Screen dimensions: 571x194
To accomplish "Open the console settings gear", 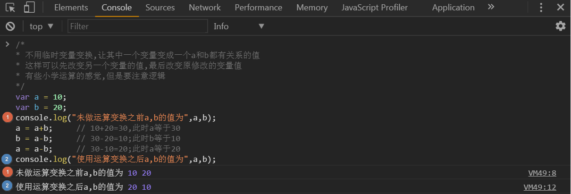I will coord(560,26).
